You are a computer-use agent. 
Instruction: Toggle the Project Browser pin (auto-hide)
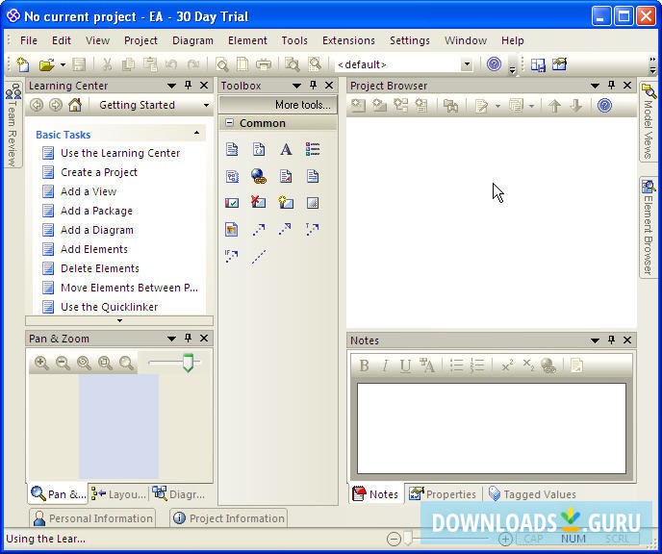point(611,86)
